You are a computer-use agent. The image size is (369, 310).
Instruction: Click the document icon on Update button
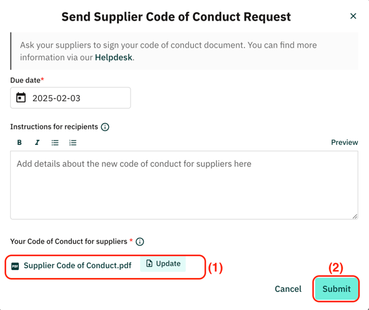coord(149,263)
